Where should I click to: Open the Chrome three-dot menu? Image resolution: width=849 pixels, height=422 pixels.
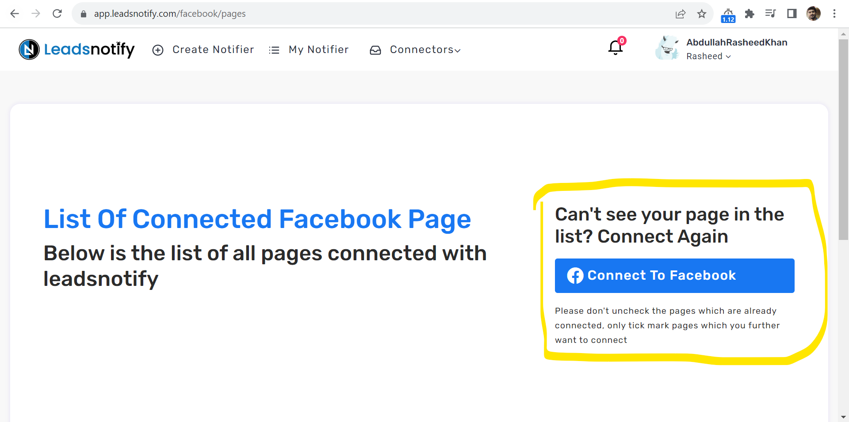(x=834, y=14)
